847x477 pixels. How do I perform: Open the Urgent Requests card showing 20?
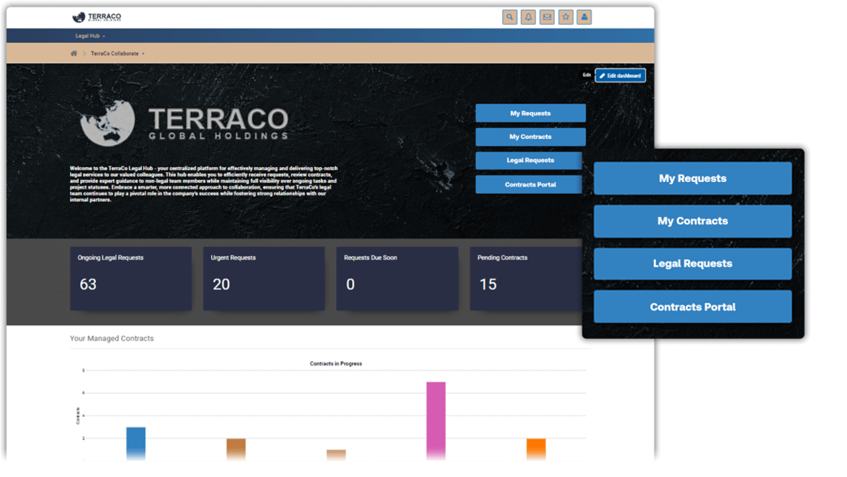point(263,279)
